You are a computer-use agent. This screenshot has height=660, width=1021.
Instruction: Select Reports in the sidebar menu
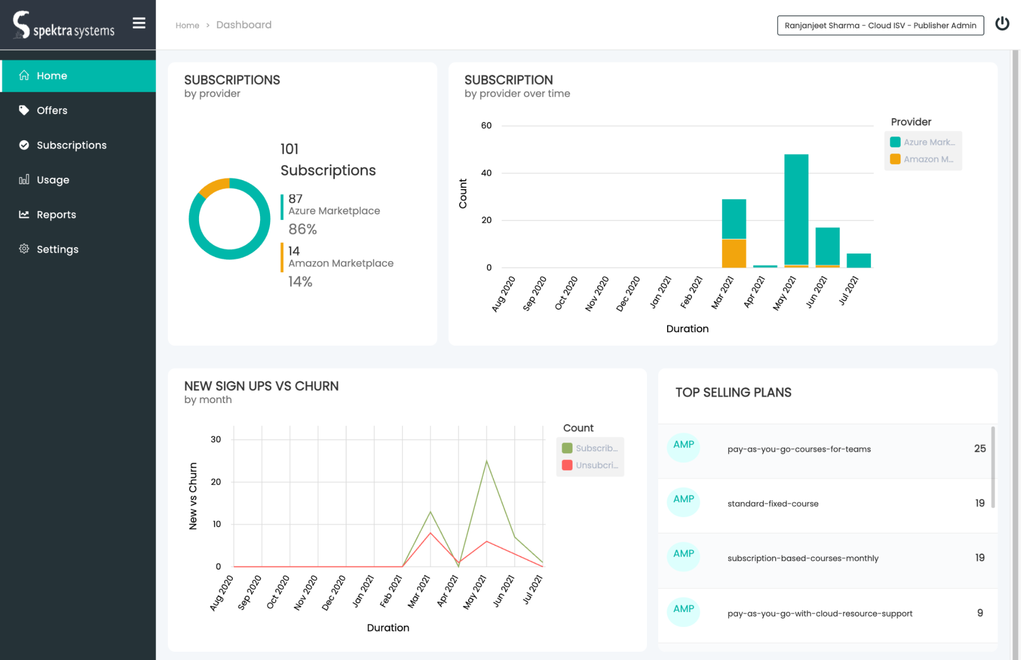click(x=57, y=214)
